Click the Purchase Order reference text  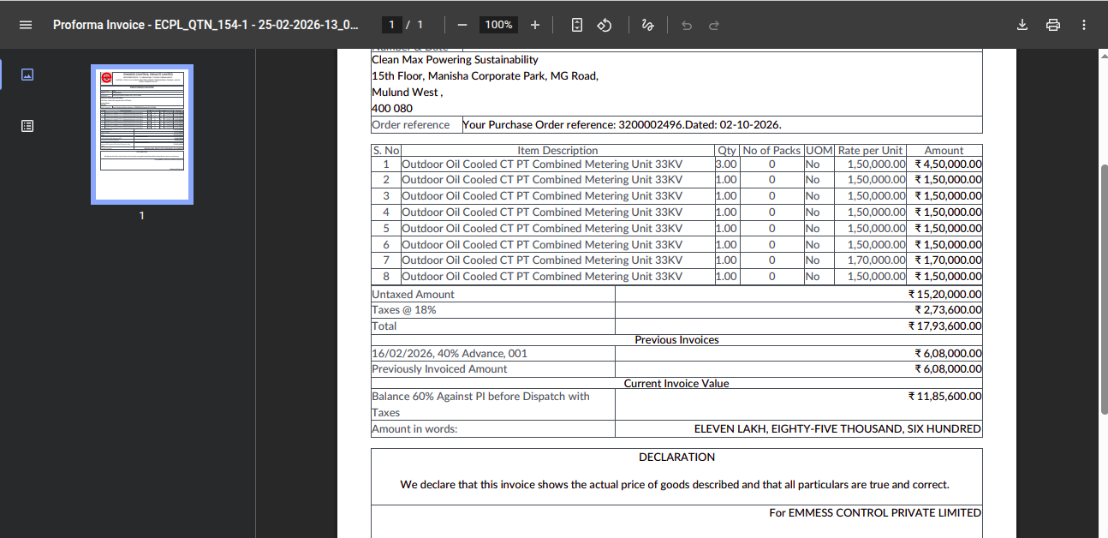622,125
